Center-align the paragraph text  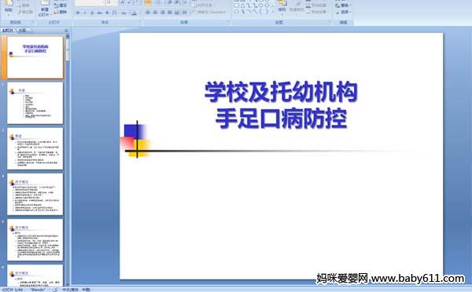pyautogui.click(x=155, y=13)
